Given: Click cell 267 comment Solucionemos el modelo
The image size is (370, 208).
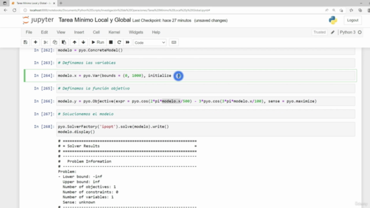Looking at the screenshot, I should click(206, 114).
